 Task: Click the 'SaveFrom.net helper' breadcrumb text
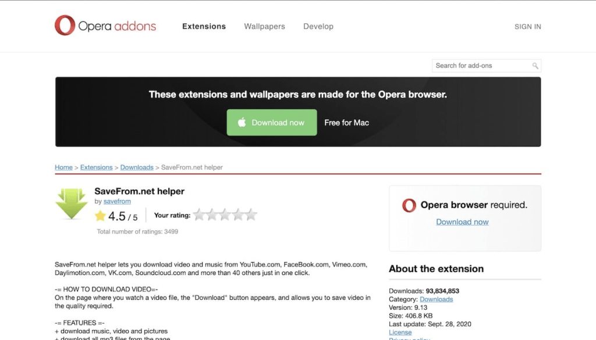pos(192,167)
